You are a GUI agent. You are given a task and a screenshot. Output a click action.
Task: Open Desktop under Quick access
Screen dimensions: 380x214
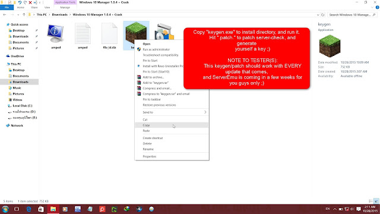18,30
